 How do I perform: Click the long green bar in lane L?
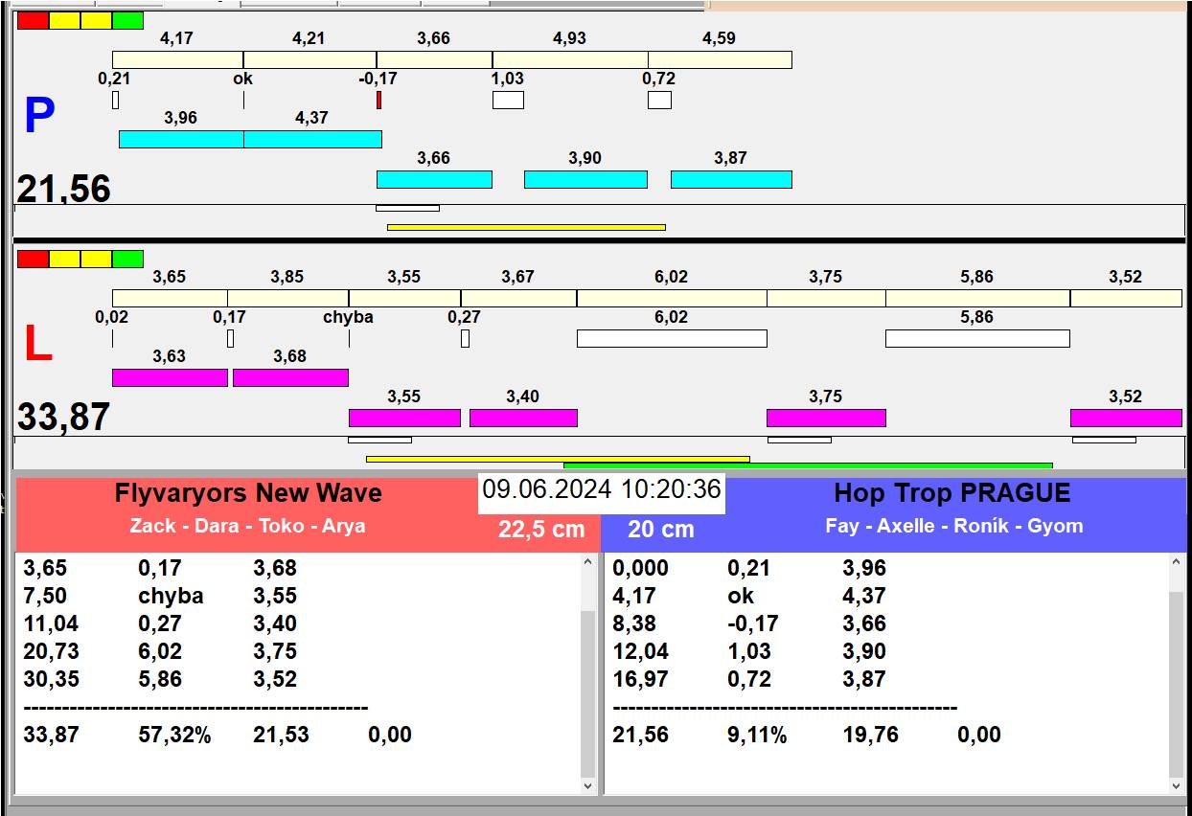click(807, 466)
